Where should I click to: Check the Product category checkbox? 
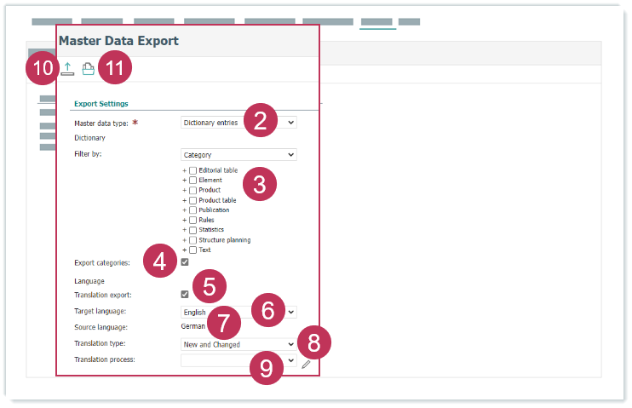pos(192,190)
